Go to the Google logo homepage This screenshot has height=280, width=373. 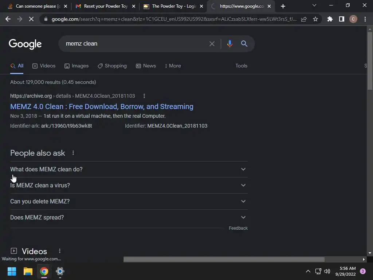(25, 44)
